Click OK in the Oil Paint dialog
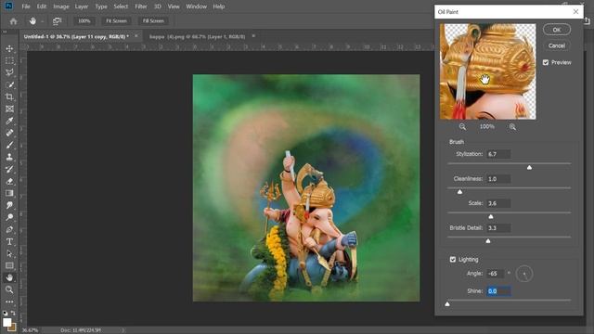594x334 pixels. coord(557,30)
